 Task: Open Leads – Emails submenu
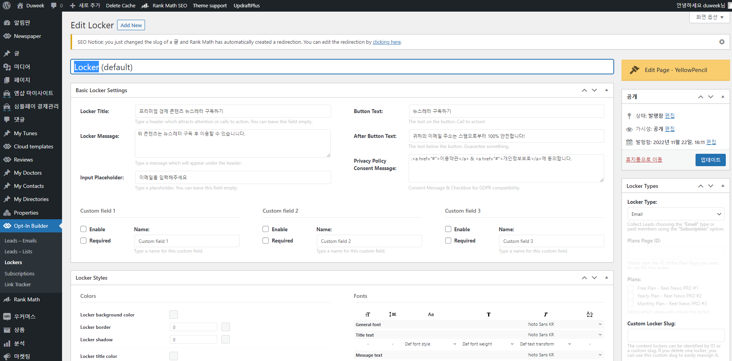click(21, 241)
